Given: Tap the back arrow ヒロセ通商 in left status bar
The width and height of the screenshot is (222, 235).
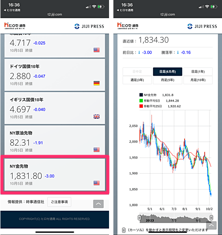Looking at the screenshot, I should coord(12,10).
